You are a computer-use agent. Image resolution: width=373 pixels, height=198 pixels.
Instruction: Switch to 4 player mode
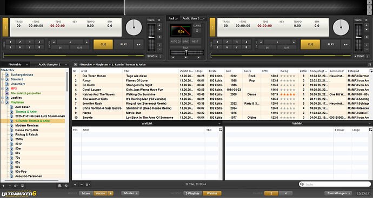point(285,193)
